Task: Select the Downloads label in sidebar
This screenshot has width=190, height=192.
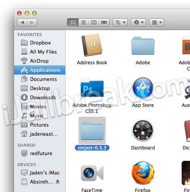Action: pos(43,98)
